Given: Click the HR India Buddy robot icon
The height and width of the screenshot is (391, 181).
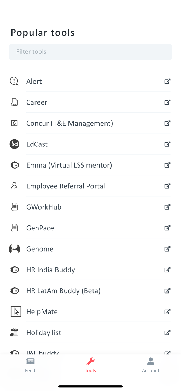Looking at the screenshot, I should tap(14, 270).
